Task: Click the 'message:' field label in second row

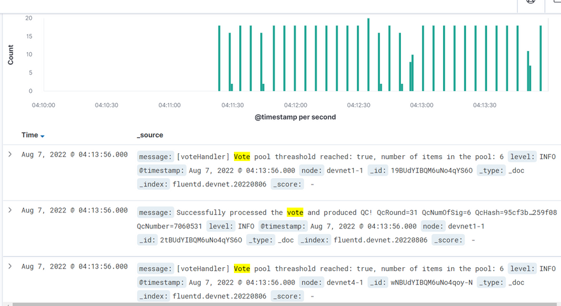Action: (155, 212)
